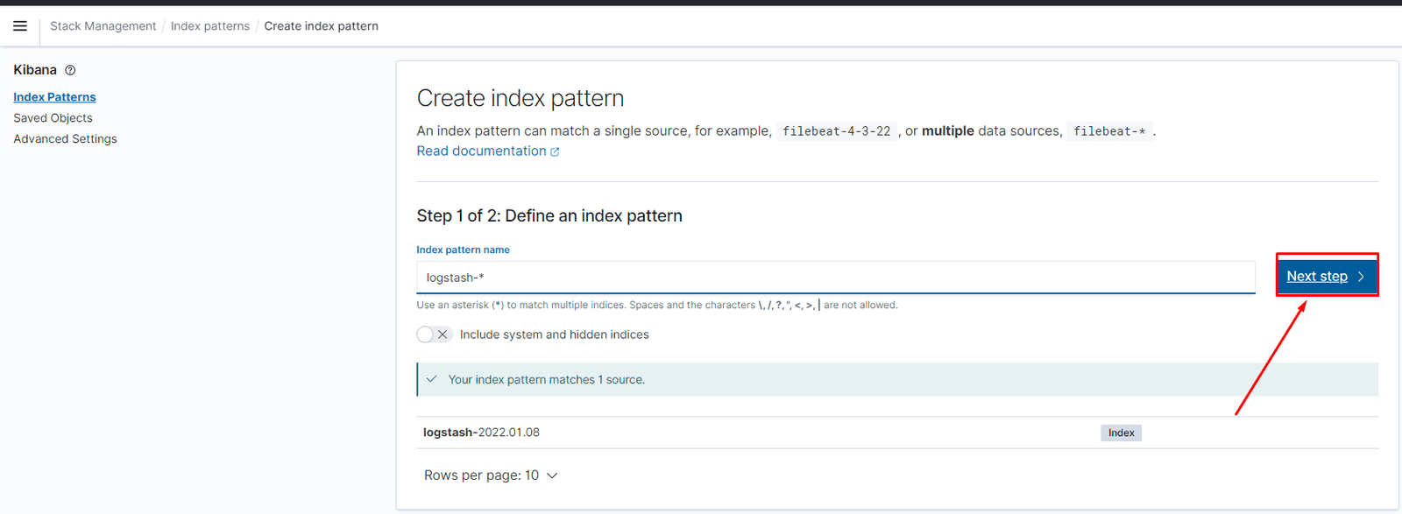Click the checkmark icon in the success callout
This screenshot has height=514, width=1402.
point(431,379)
